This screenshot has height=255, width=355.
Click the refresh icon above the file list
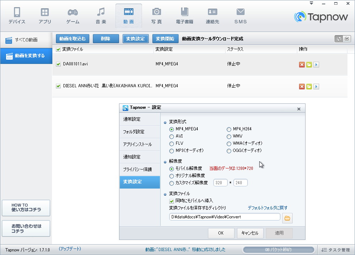[x=338, y=38]
